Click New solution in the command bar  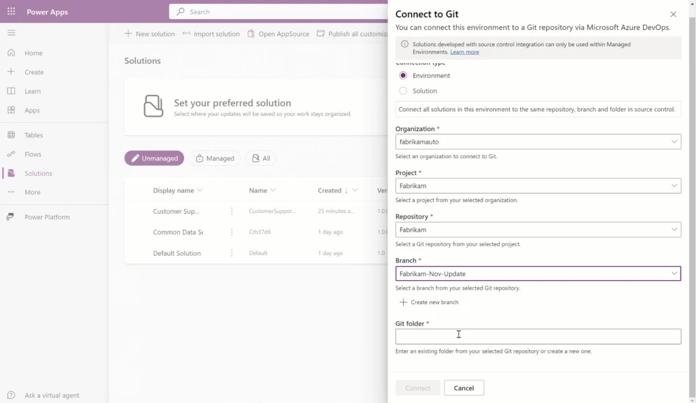pyautogui.click(x=150, y=34)
